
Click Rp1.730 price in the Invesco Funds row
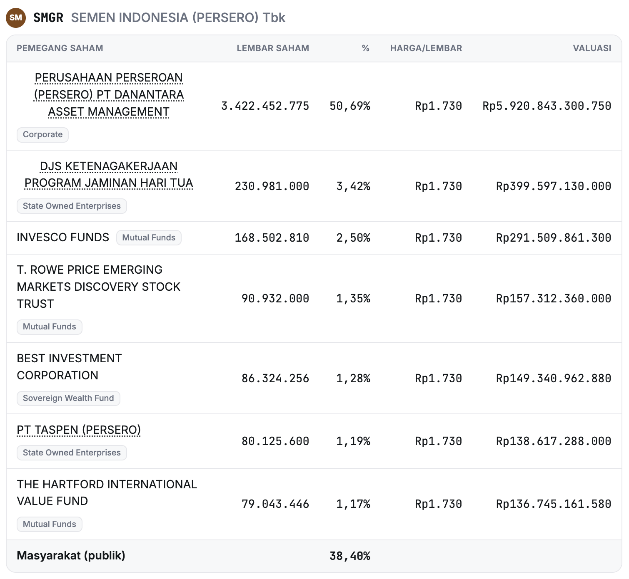pyautogui.click(x=439, y=238)
